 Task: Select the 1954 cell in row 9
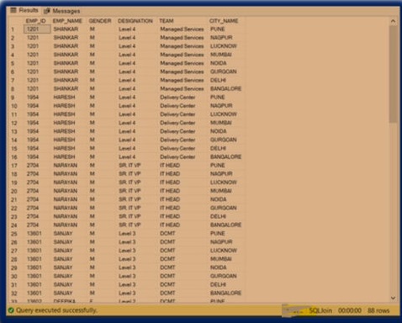pos(33,98)
